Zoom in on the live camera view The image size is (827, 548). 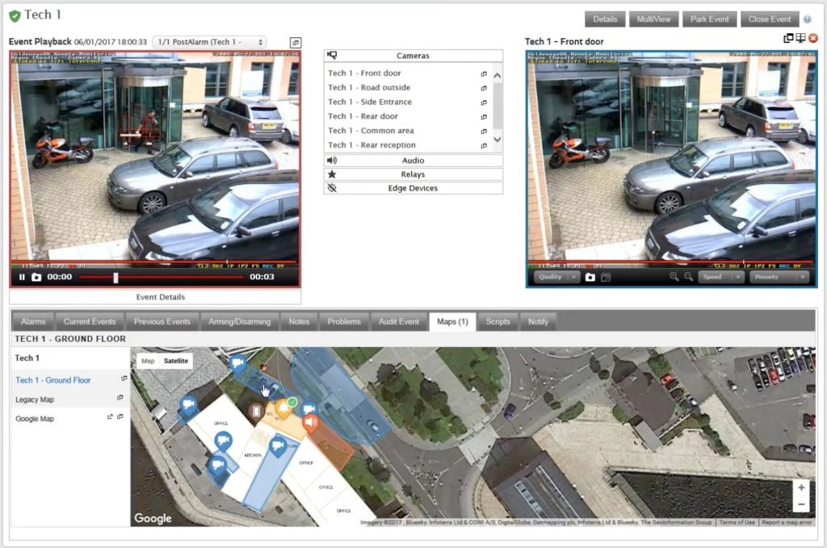coord(674,277)
